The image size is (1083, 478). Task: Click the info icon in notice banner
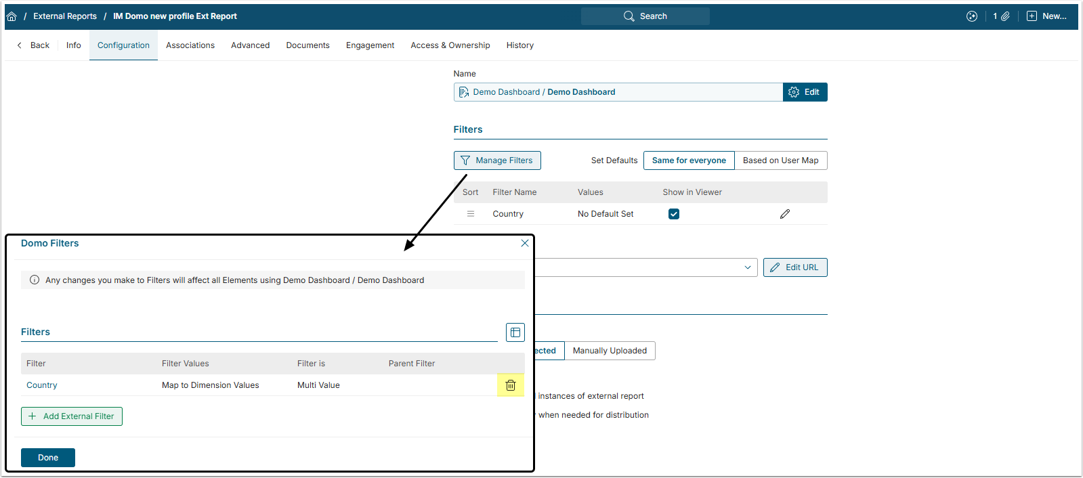tap(35, 280)
